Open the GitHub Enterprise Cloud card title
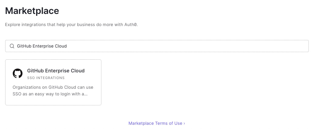 (x=56, y=71)
